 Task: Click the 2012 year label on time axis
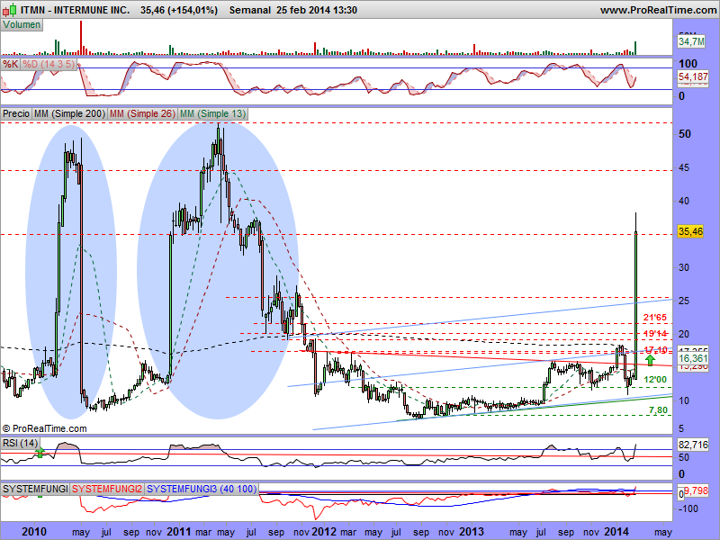click(324, 532)
